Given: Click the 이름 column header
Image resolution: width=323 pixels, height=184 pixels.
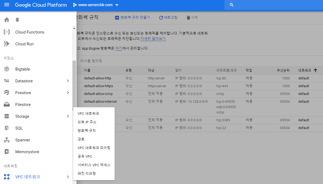Looking at the screenshot, I should click(x=87, y=70).
